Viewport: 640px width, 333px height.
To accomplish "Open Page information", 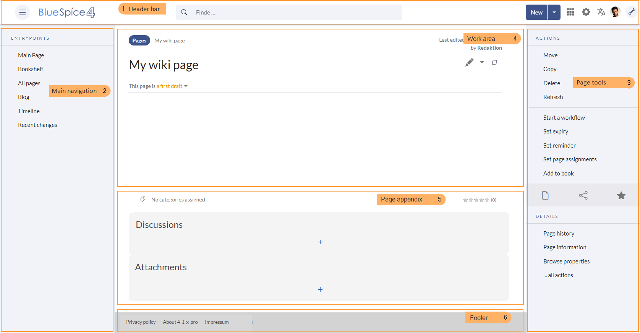I will pos(565,247).
